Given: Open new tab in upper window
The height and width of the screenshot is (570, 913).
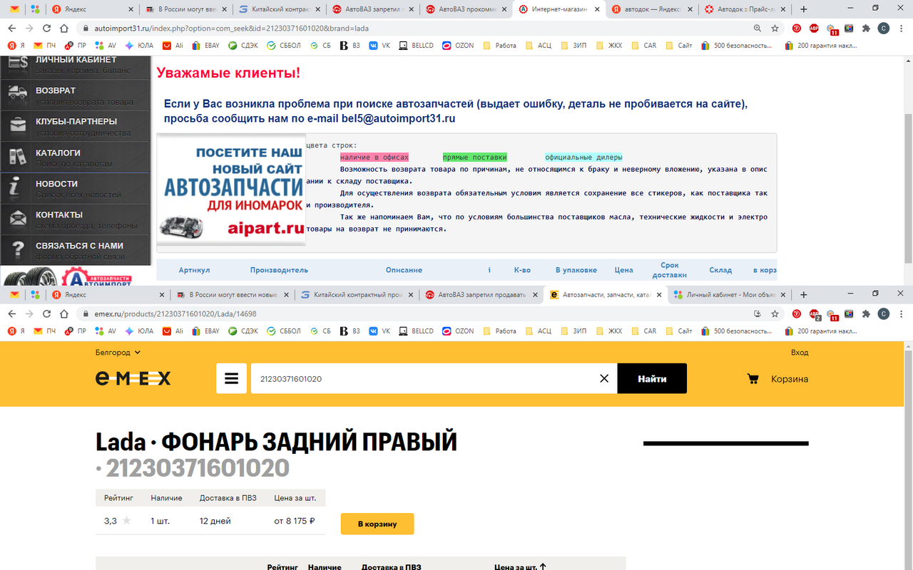Looking at the screenshot, I should [804, 9].
